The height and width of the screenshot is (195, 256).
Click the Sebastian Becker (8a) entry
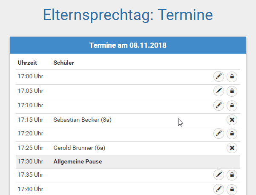point(83,120)
